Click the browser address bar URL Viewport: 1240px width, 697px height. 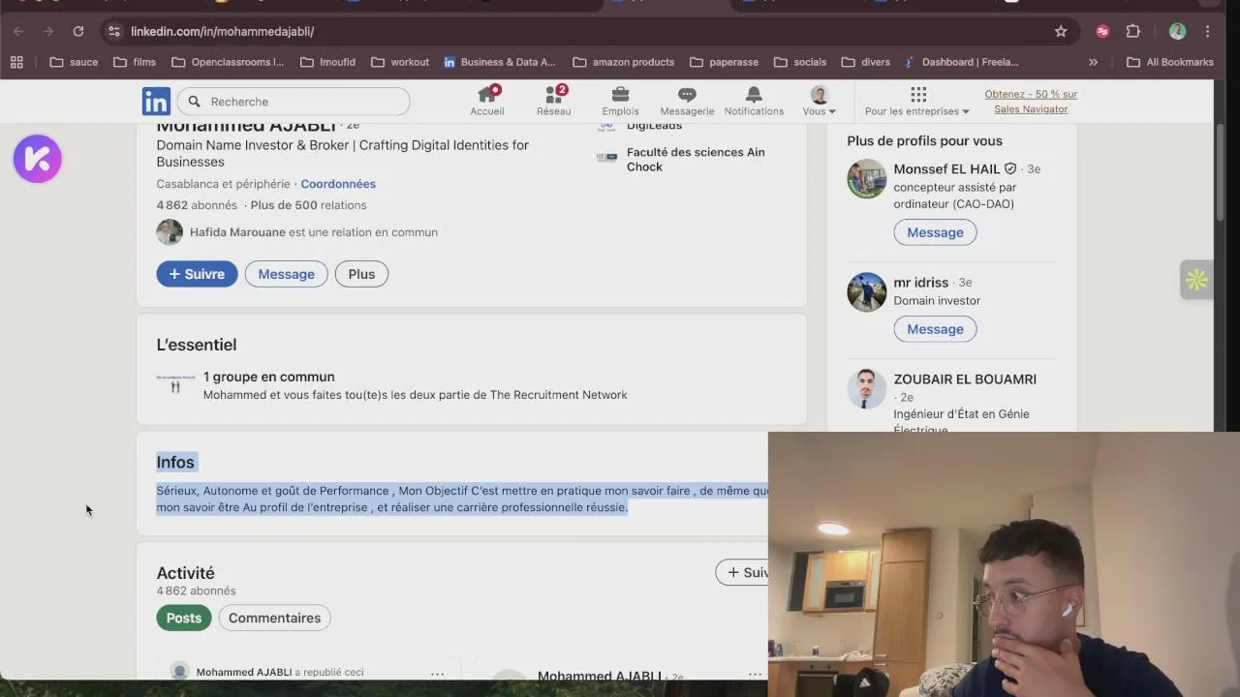tap(222, 31)
